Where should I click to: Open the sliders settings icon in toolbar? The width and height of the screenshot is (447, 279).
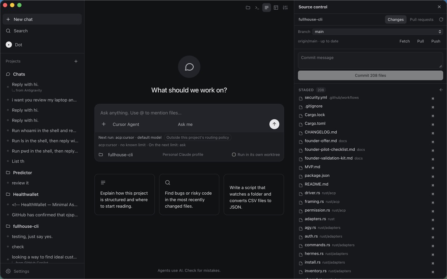[285, 7]
